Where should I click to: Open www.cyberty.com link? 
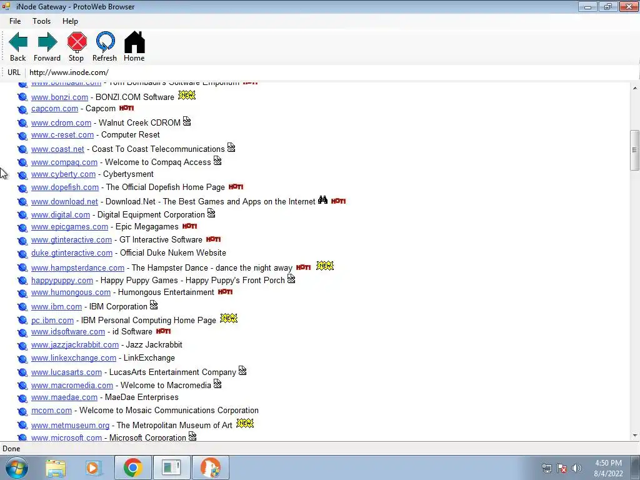coord(63,174)
